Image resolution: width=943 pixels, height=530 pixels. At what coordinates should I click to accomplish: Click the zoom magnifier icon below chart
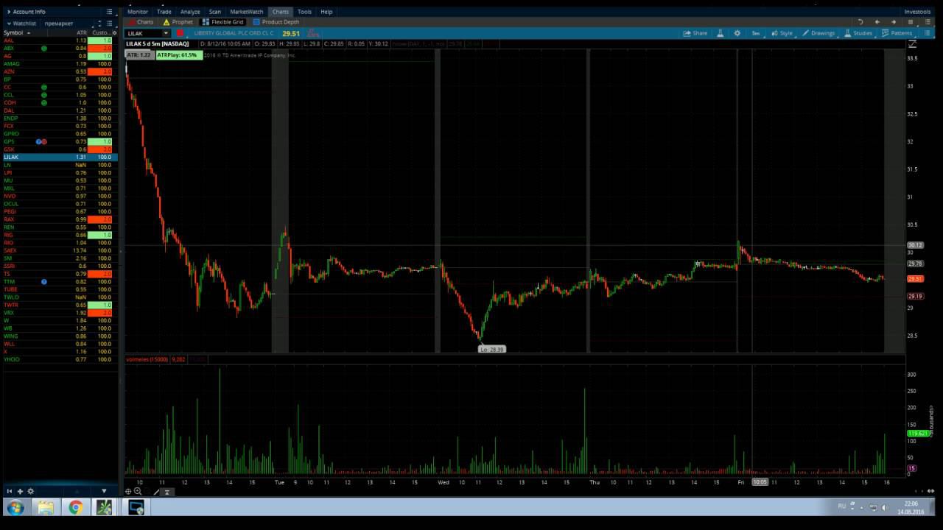tap(138, 491)
